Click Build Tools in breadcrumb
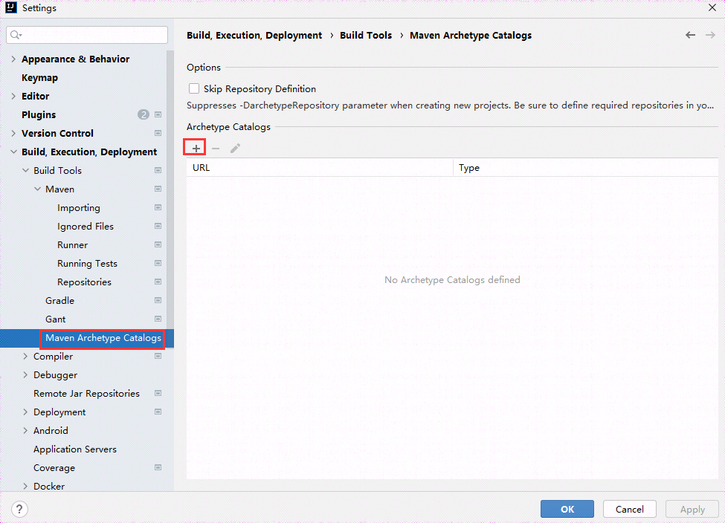Image resolution: width=725 pixels, height=523 pixels. pos(366,35)
